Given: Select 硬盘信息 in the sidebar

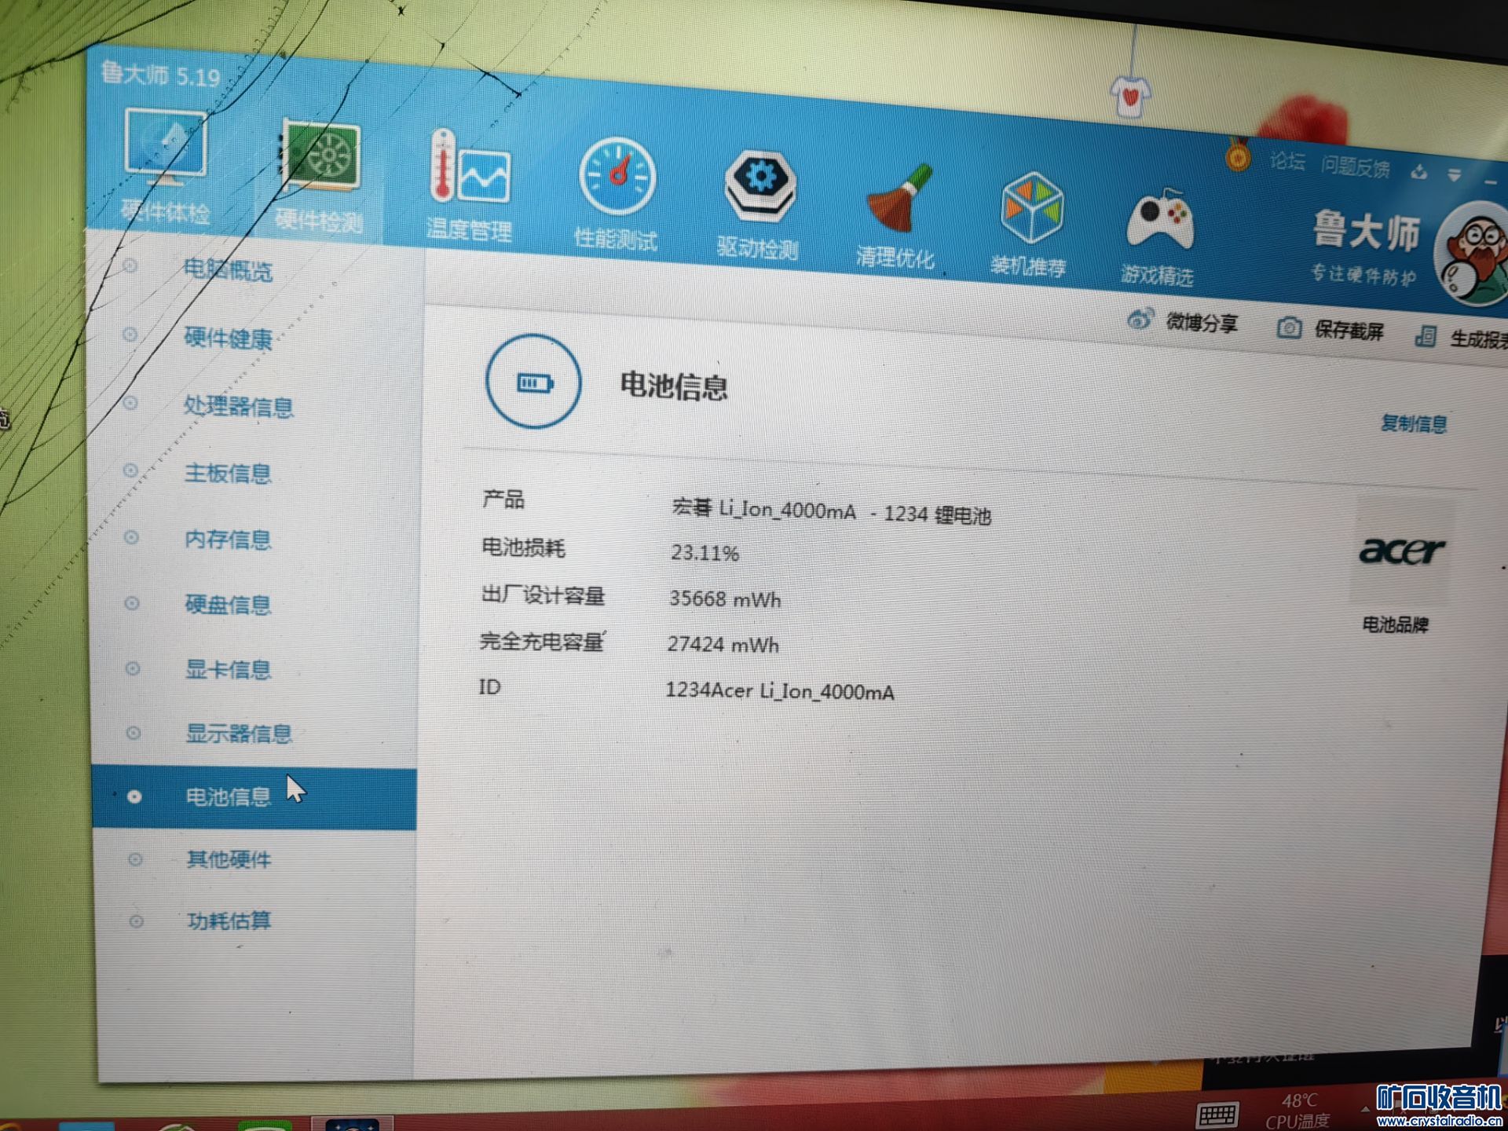Looking at the screenshot, I should click(228, 604).
